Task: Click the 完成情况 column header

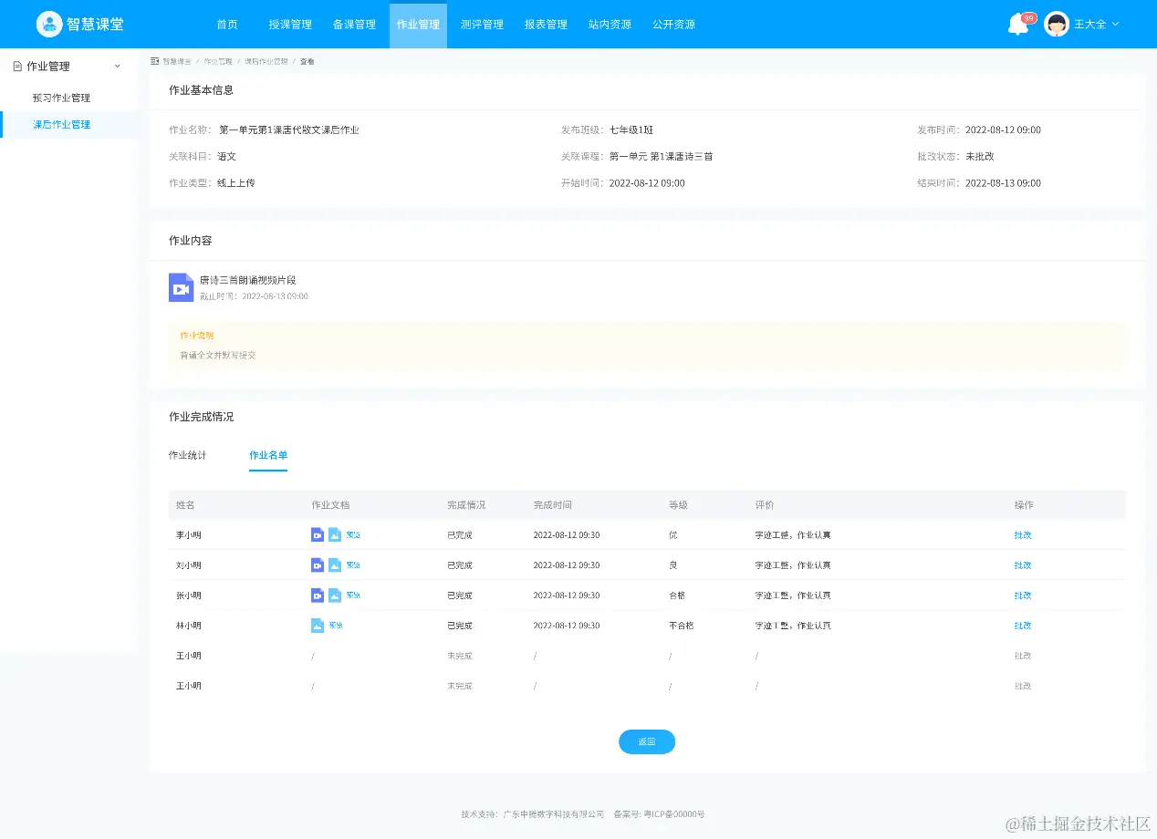Action: click(x=466, y=505)
